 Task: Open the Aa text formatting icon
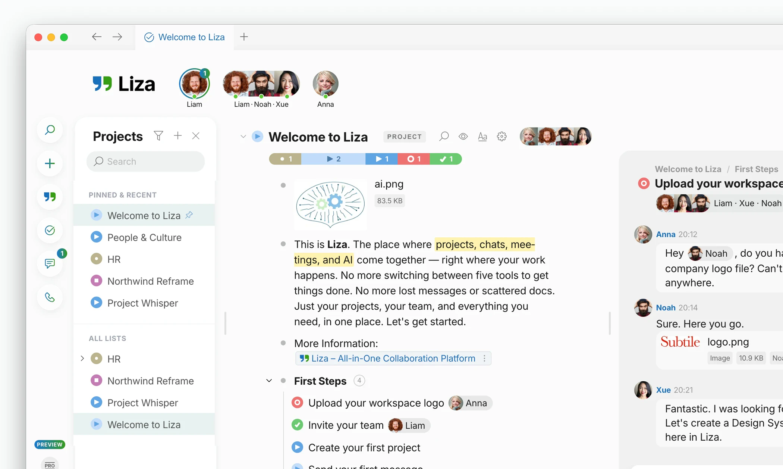[482, 137]
